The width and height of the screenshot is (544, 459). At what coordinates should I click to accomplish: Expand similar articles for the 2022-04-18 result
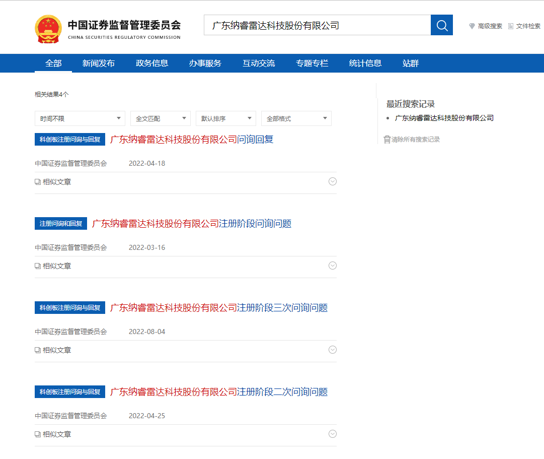click(x=332, y=182)
